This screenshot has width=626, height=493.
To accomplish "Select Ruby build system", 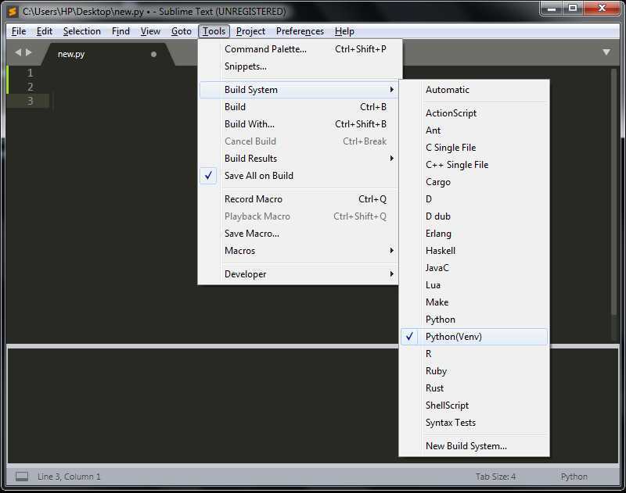I will click(474, 371).
